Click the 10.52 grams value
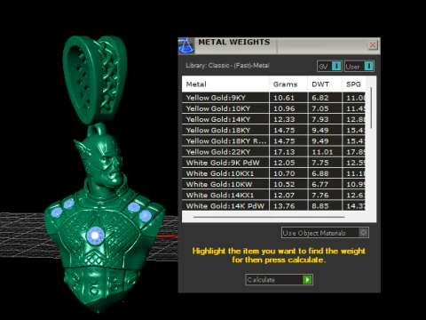The height and width of the screenshot is (320, 426). tap(284, 184)
